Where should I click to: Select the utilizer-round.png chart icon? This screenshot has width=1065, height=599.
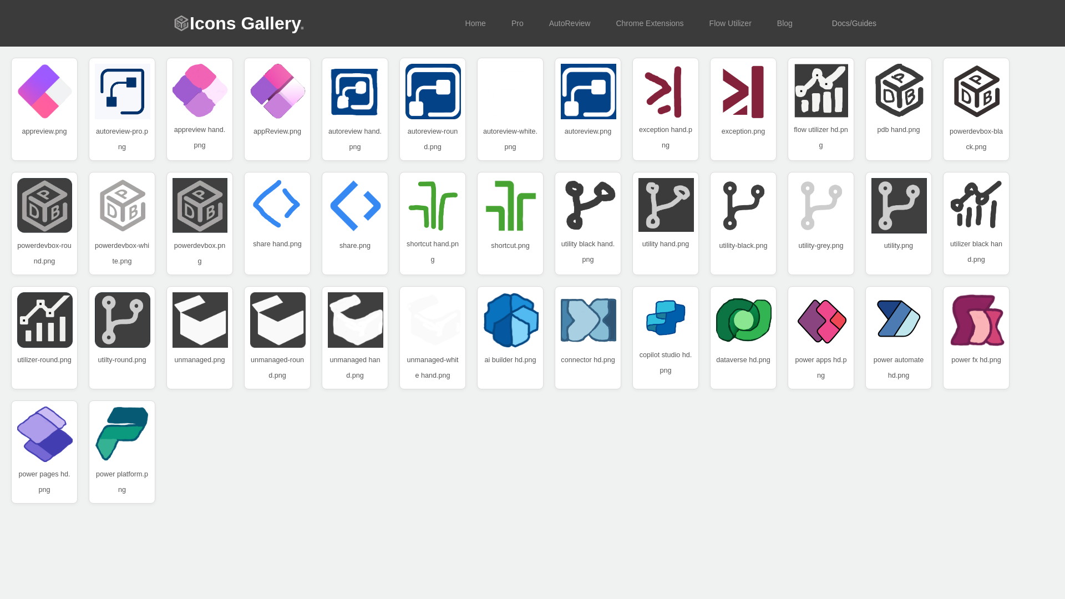(x=44, y=320)
